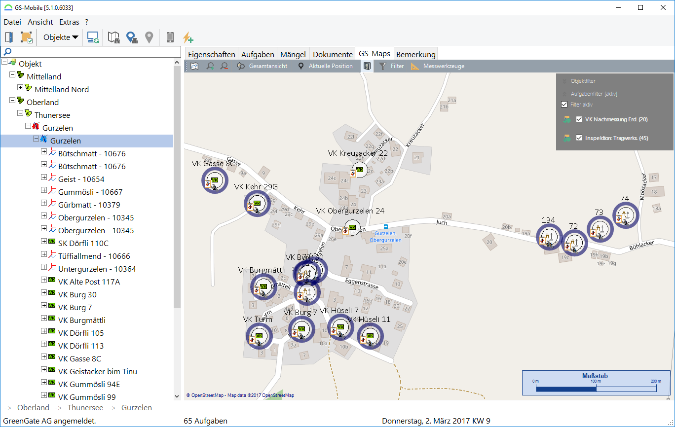Click the Gesamtansicht button
The width and height of the screenshot is (675, 427).
pos(262,66)
